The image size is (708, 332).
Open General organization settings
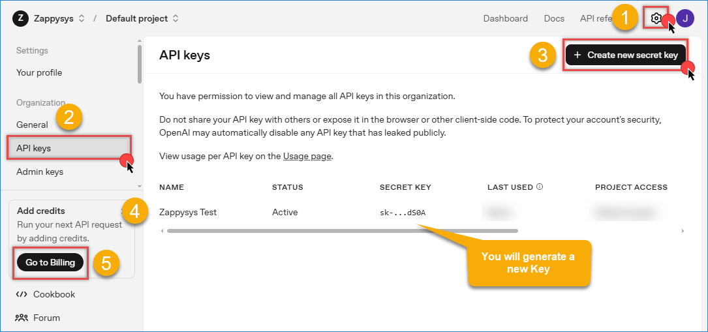pos(32,125)
